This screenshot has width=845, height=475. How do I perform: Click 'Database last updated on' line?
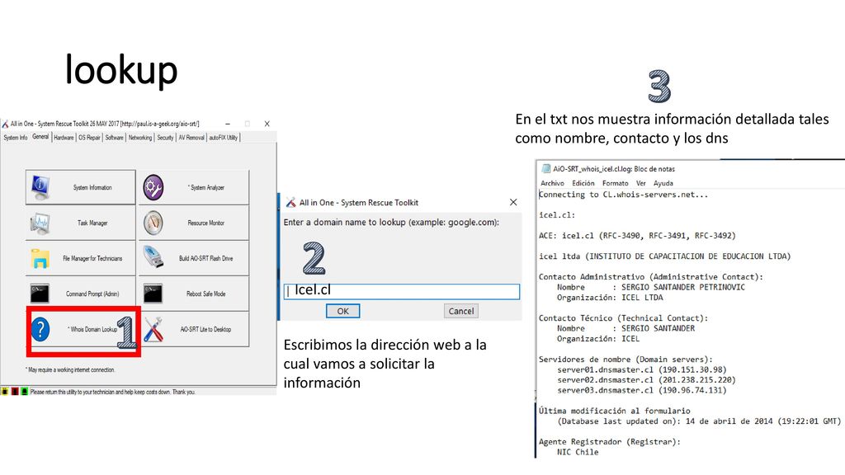[699, 421]
